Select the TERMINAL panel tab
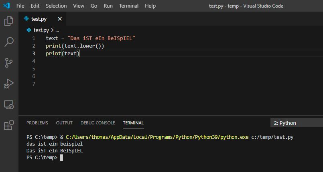The width and height of the screenshot is (323, 172). [133, 123]
